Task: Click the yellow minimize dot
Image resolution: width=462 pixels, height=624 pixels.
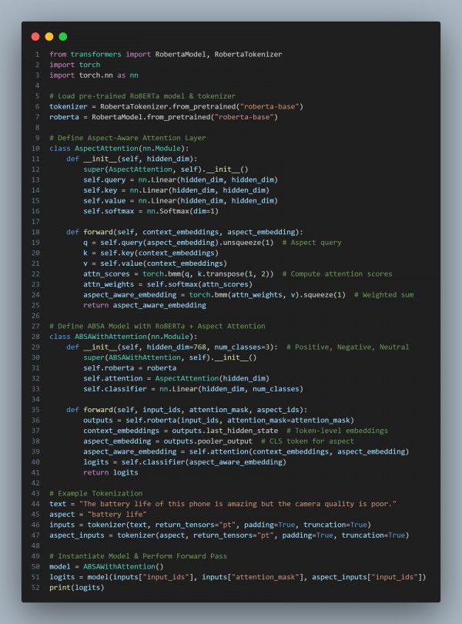Action: (x=49, y=36)
